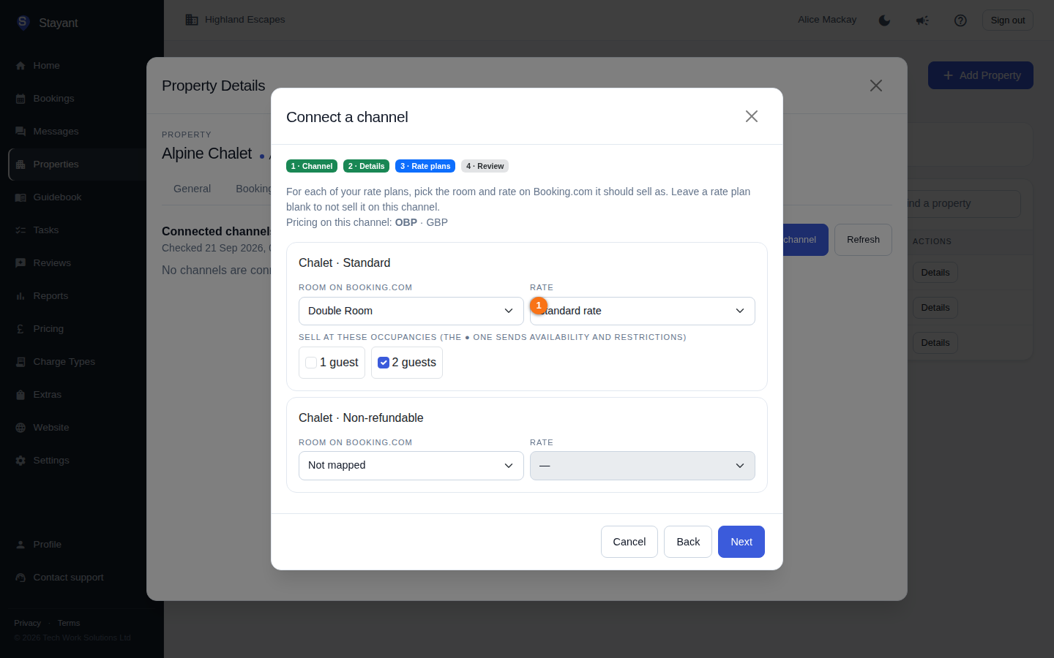Toggle dark mode moon icon

click(884, 20)
